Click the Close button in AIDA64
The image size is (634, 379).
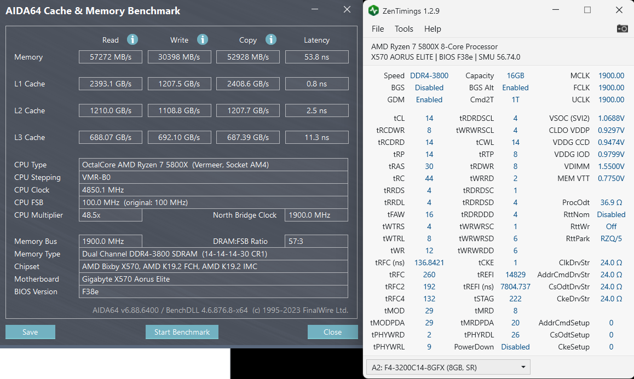coord(332,332)
